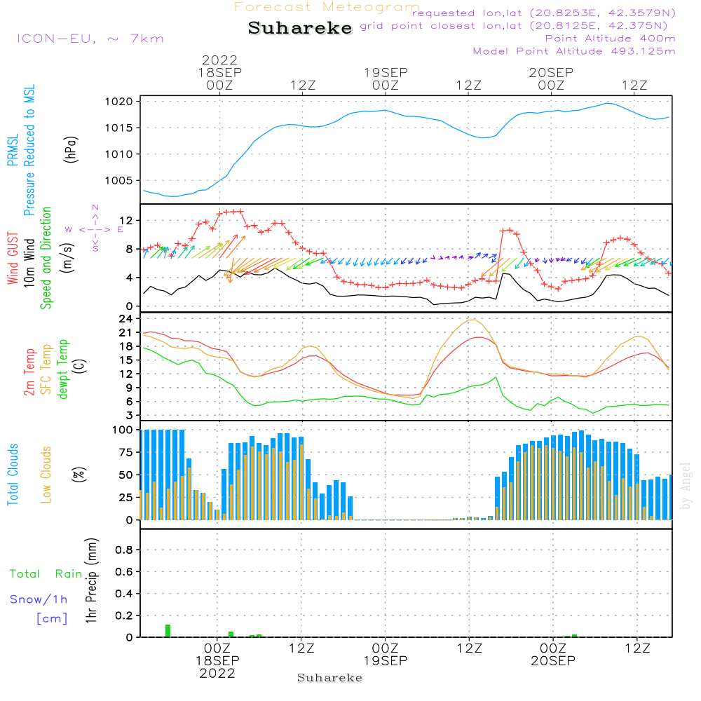Click the by Angel watermark

pyautogui.click(x=686, y=485)
